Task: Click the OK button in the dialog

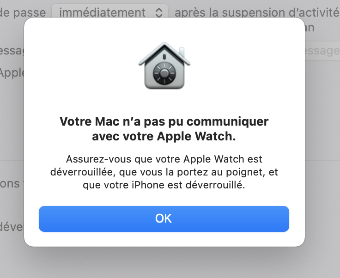Action: point(164,218)
